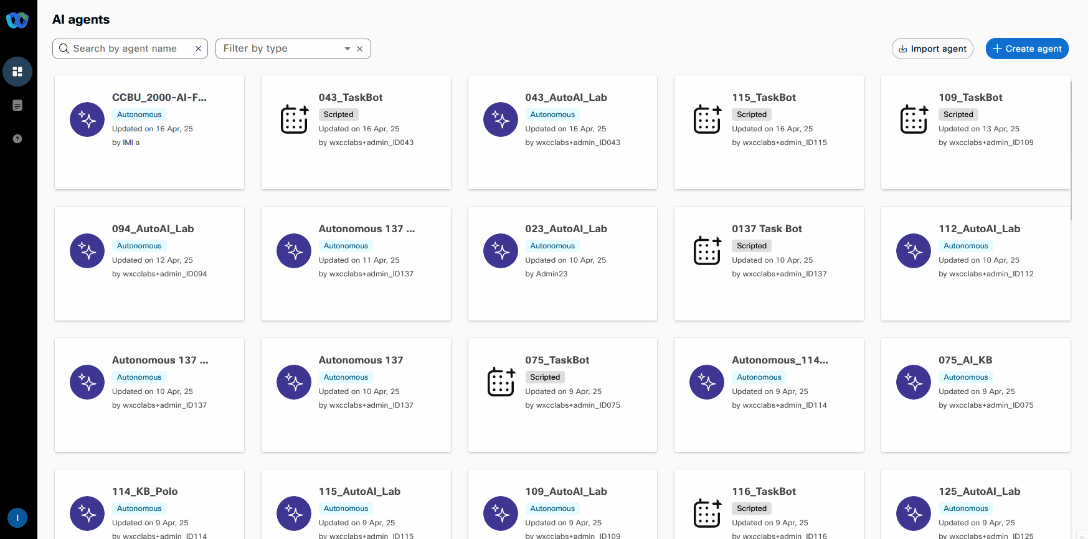Click the Create agent button
The image size is (1088, 539).
[x=1027, y=49]
